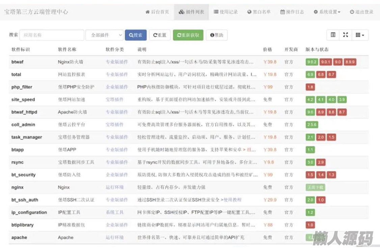This screenshot has width=380, height=250.
Task: Go to 使用记录 usage records
Action: pyautogui.click(x=225, y=12)
